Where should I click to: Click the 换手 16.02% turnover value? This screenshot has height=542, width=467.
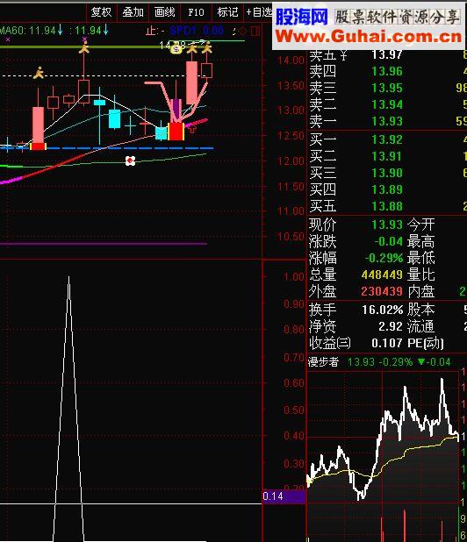(x=383, y=310)
